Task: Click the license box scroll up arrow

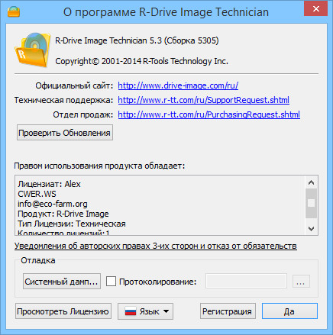Action: coord(311,182)
